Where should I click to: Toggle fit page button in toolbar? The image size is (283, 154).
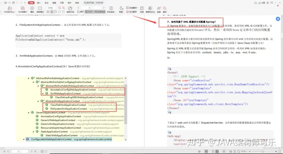(x=55, y=12)
